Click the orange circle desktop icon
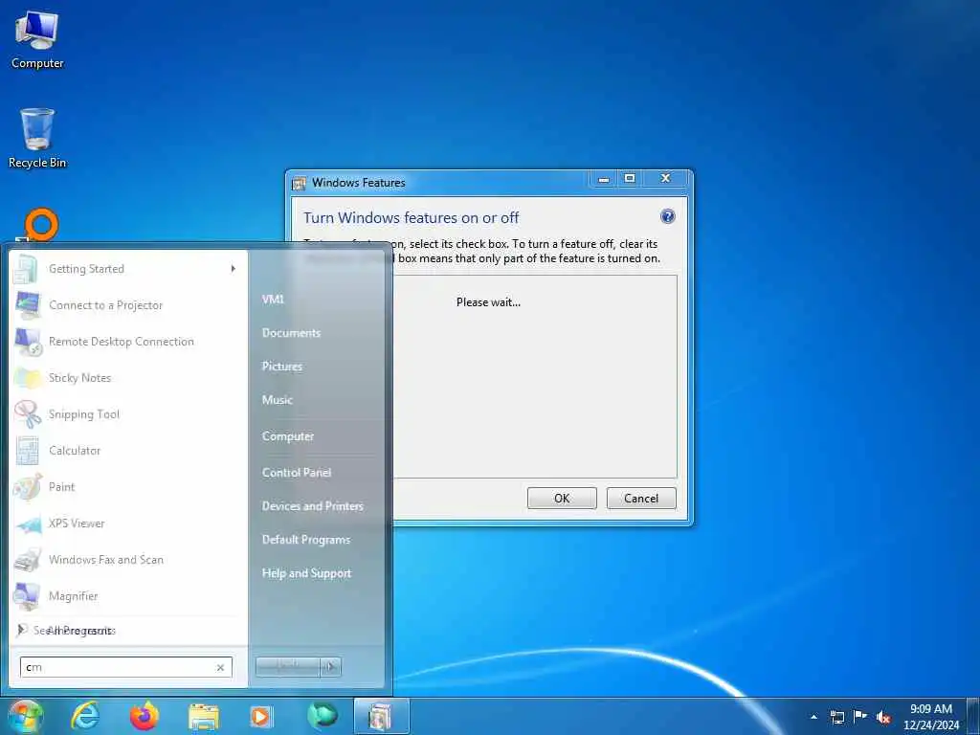980x735 pixels. click(41, 224)
